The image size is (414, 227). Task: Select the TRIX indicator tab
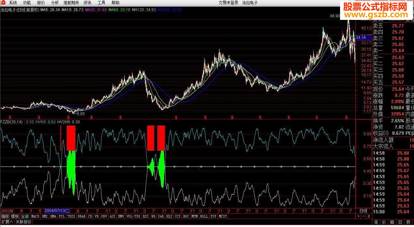click(71, 216)
